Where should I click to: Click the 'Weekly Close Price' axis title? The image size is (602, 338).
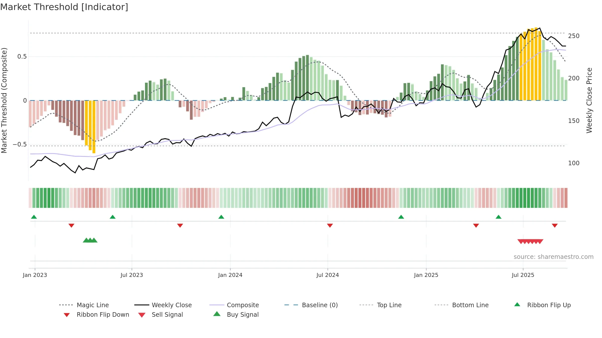tap(589, 100)
